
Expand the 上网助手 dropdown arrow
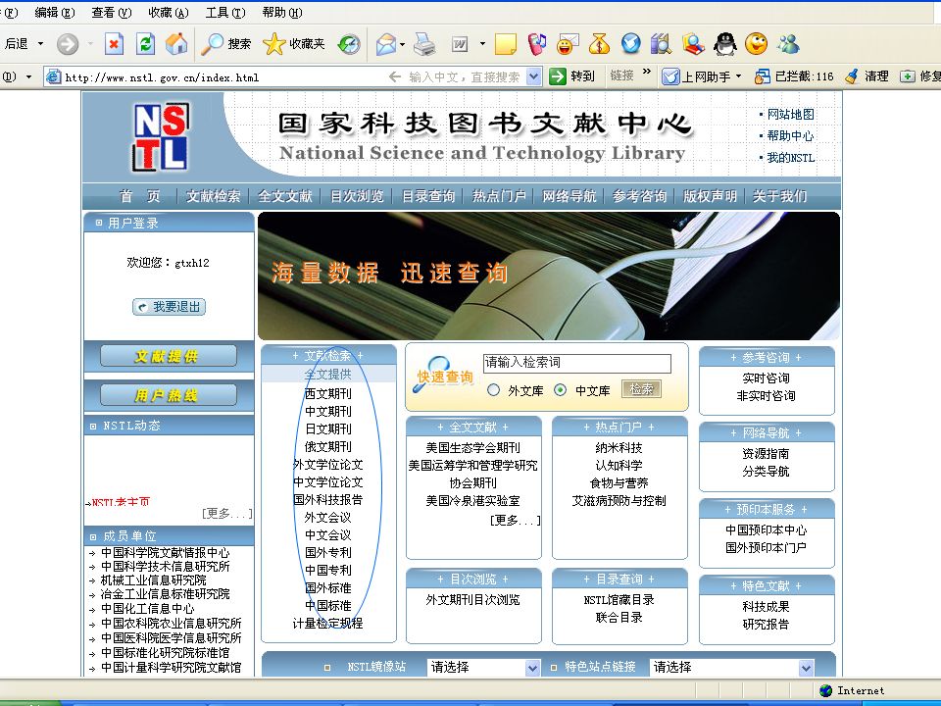point(739,76)
